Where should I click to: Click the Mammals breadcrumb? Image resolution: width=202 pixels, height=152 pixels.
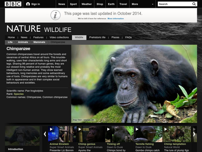pos(39,42)
